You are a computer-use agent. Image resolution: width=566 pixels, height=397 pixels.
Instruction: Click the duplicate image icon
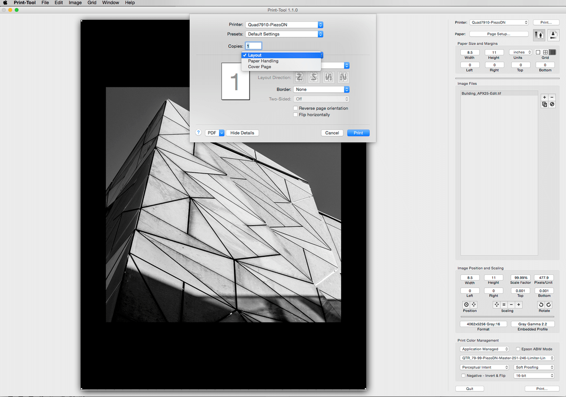[544, 104]
